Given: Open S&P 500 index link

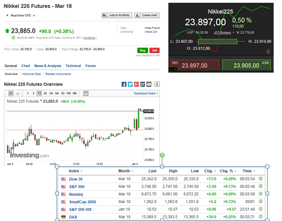Looking at the screenshot, I should [x=77, y=187].
